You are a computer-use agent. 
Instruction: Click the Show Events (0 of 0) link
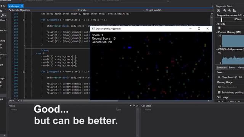pyautogui.click(x=232, y=77)
